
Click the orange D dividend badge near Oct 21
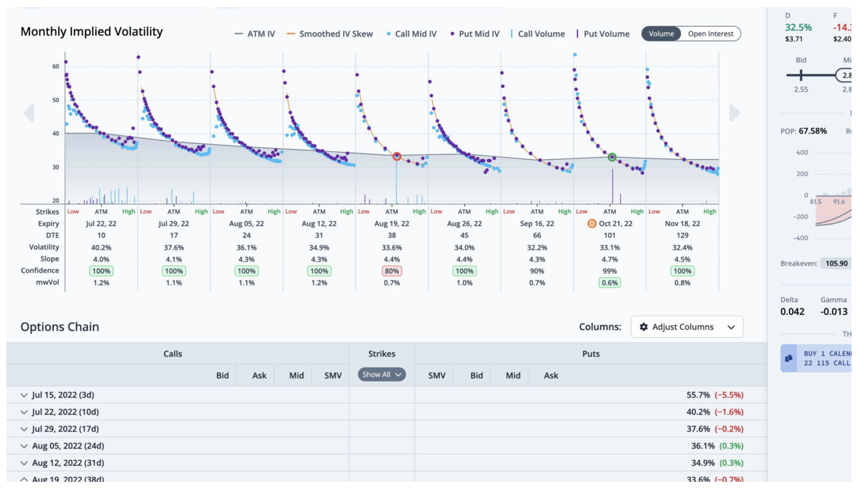(x=591, y=223)
